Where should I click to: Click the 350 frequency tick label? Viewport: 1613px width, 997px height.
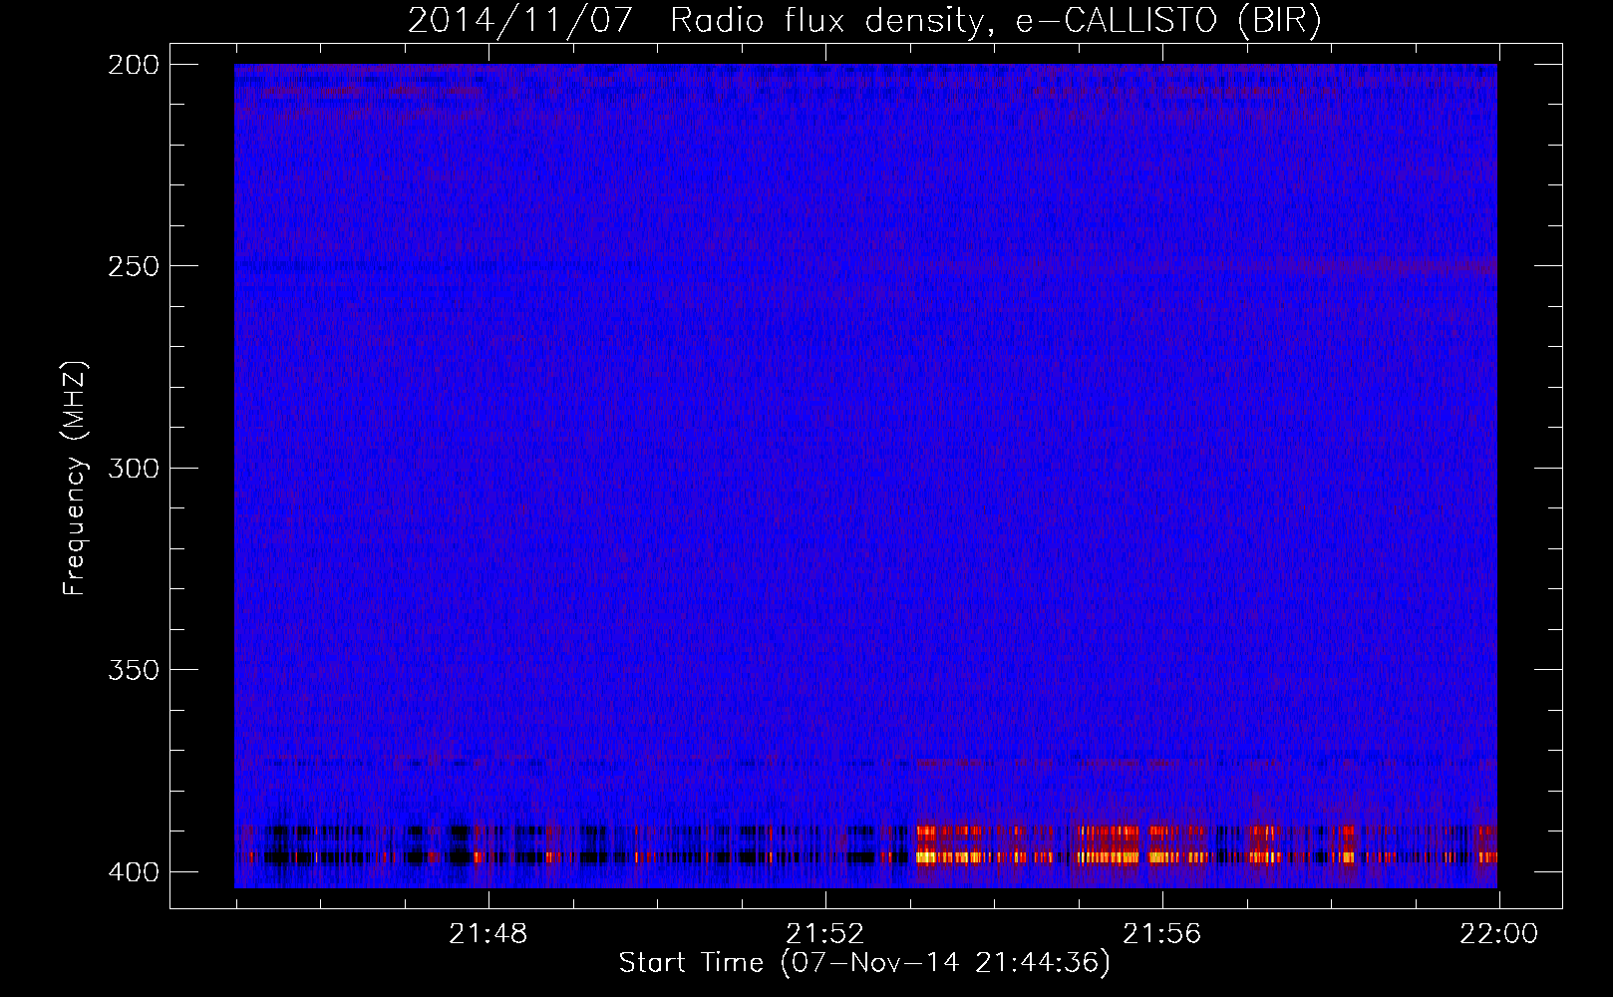134,670
